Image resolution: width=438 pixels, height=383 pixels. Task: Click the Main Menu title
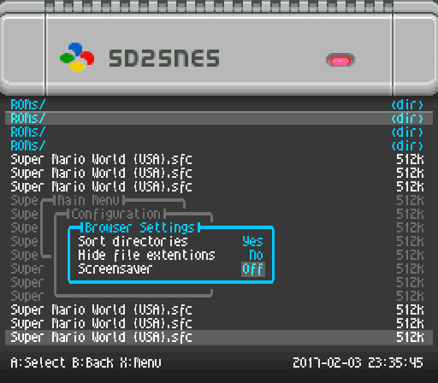88,201
